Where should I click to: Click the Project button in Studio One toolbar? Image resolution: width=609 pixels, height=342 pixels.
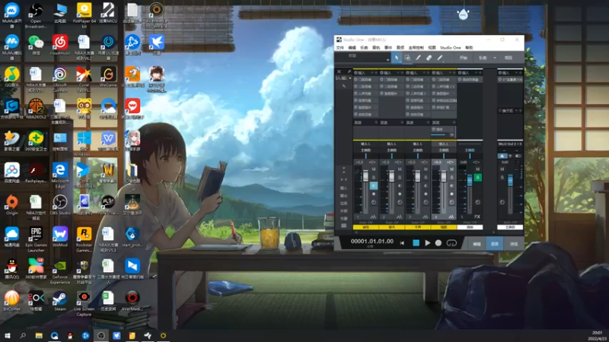pos(509,58)
